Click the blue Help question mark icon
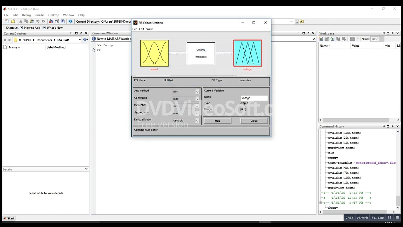Screen dimensions: 403x227 71,21
